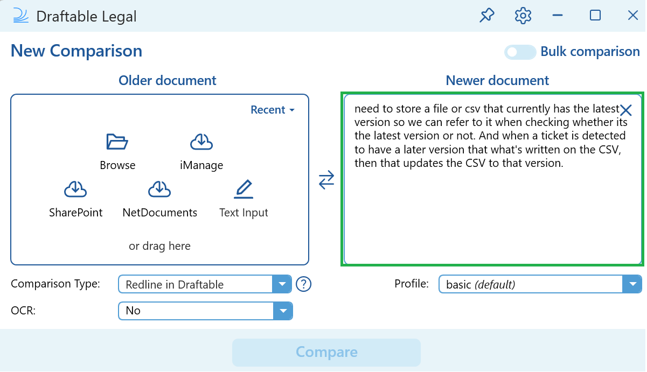Enable Bulk comparison mode
Viewport: 647px width, 372px height.
pyautogui.click(x=519, y=52)
